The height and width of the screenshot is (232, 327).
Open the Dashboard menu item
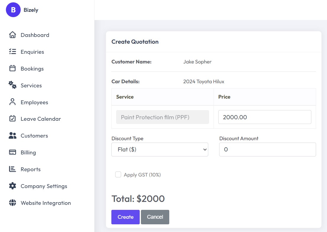coord(35,35)
